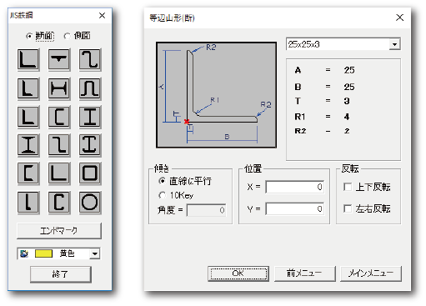Enable the 左右反転 checkbox

click(348, 208)
